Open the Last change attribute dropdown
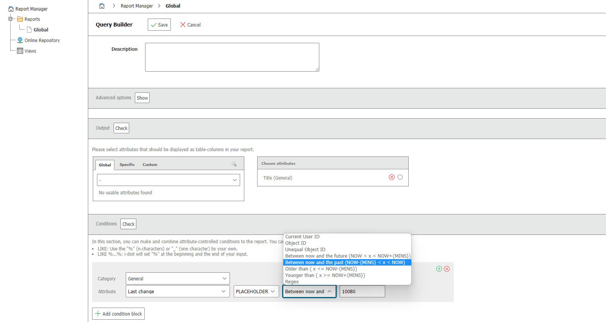 pos(178,291)
